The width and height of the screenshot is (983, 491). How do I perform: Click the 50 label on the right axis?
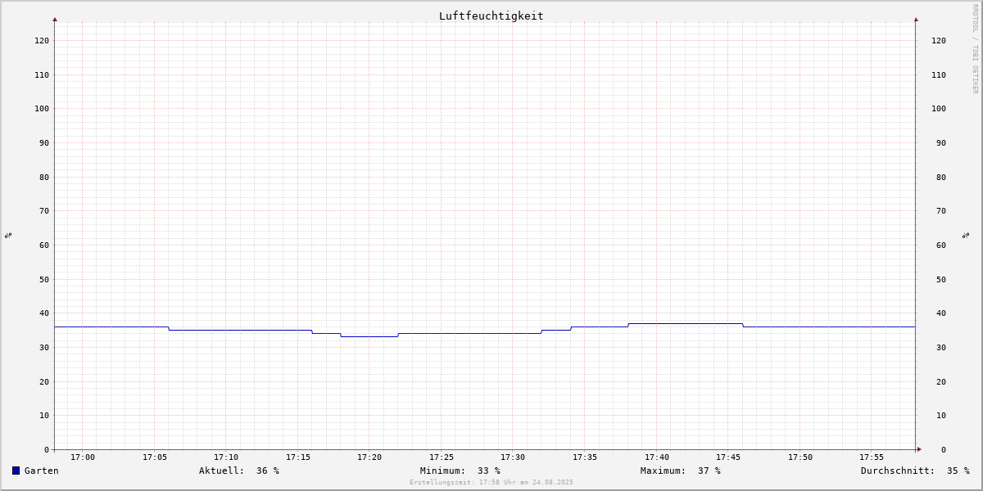click(x=941, y=279)
